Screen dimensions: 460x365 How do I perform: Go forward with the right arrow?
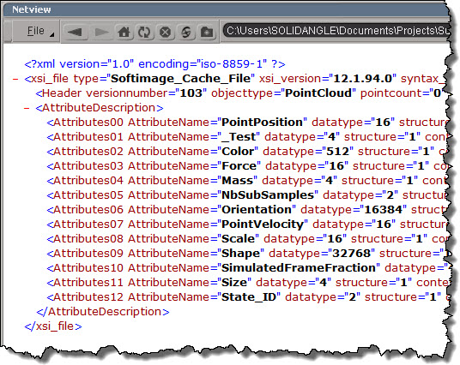(x=102, y=32)
